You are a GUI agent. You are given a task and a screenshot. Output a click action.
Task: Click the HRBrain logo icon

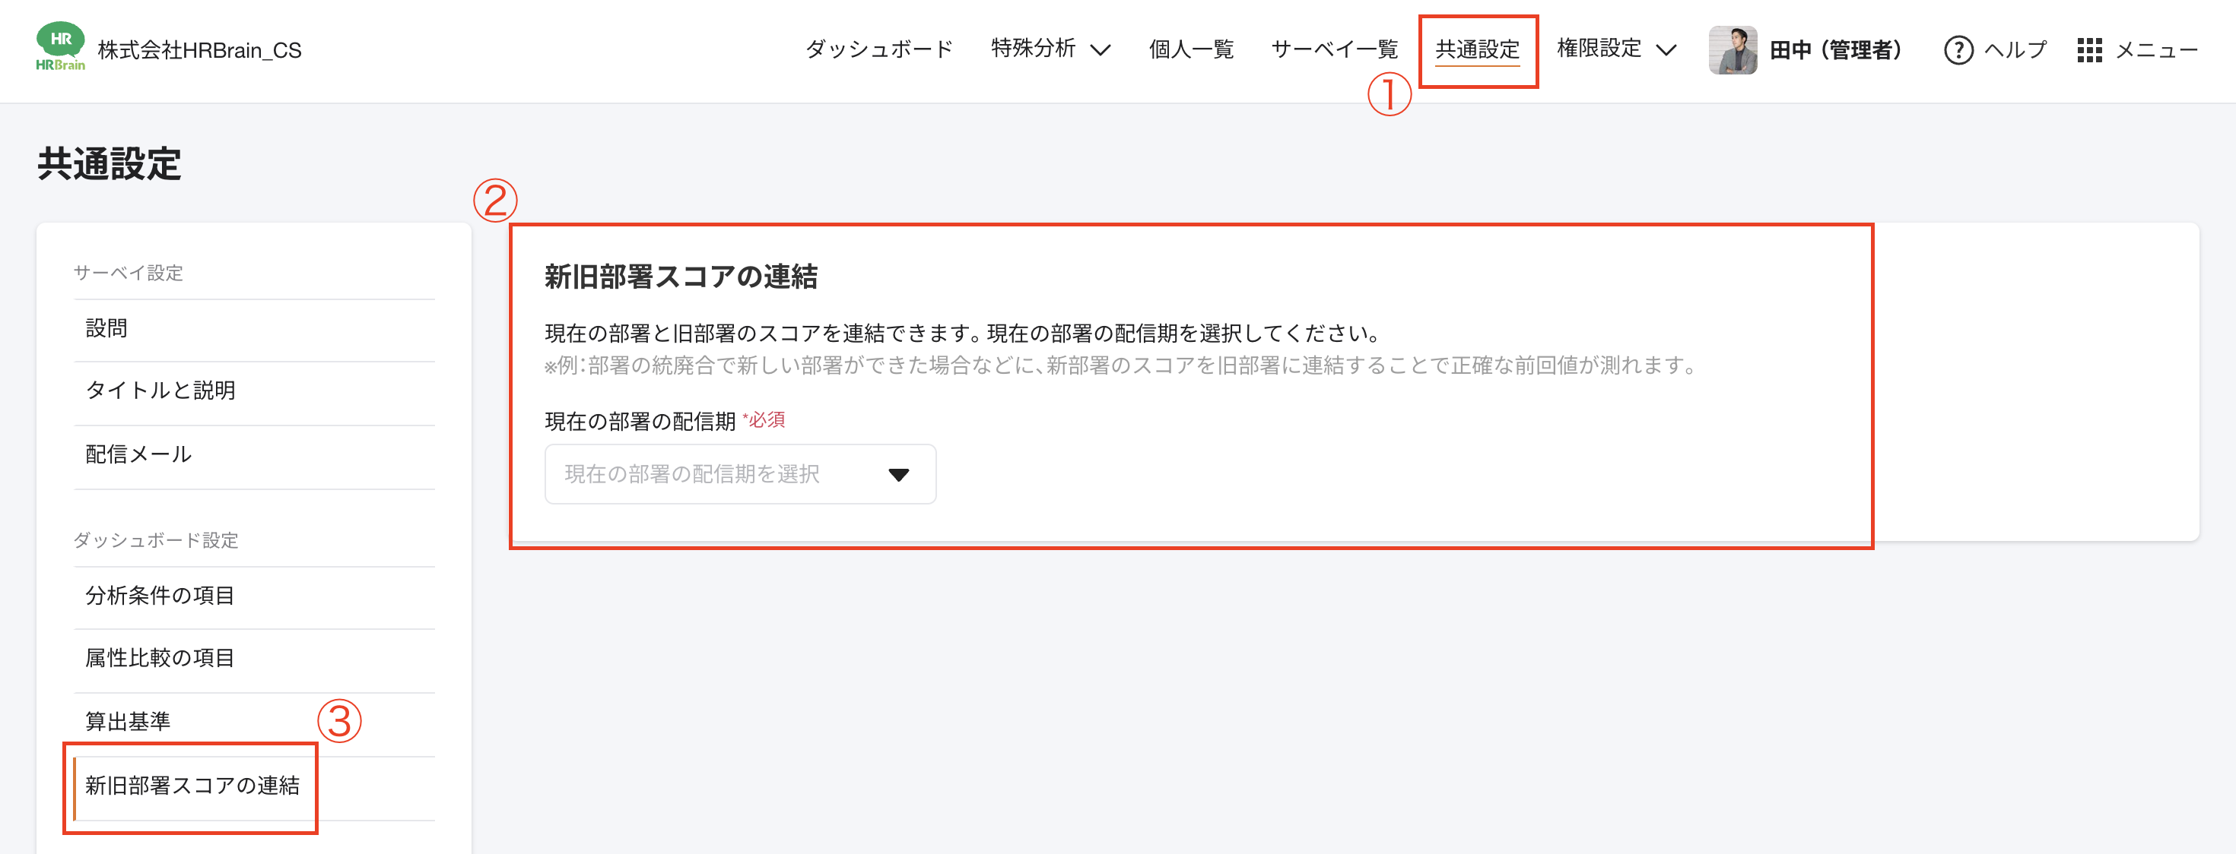click(x=59, y=49)
